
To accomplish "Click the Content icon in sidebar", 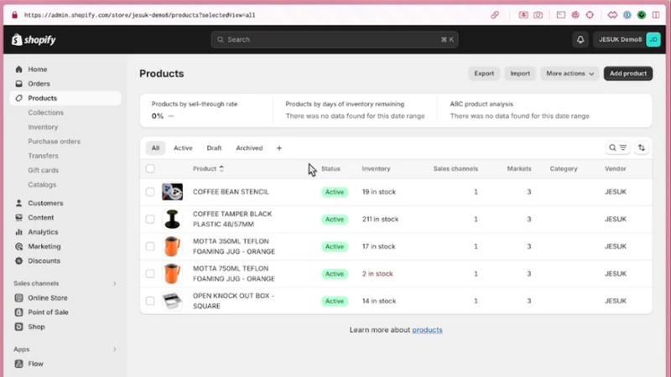I will (18, 218).
